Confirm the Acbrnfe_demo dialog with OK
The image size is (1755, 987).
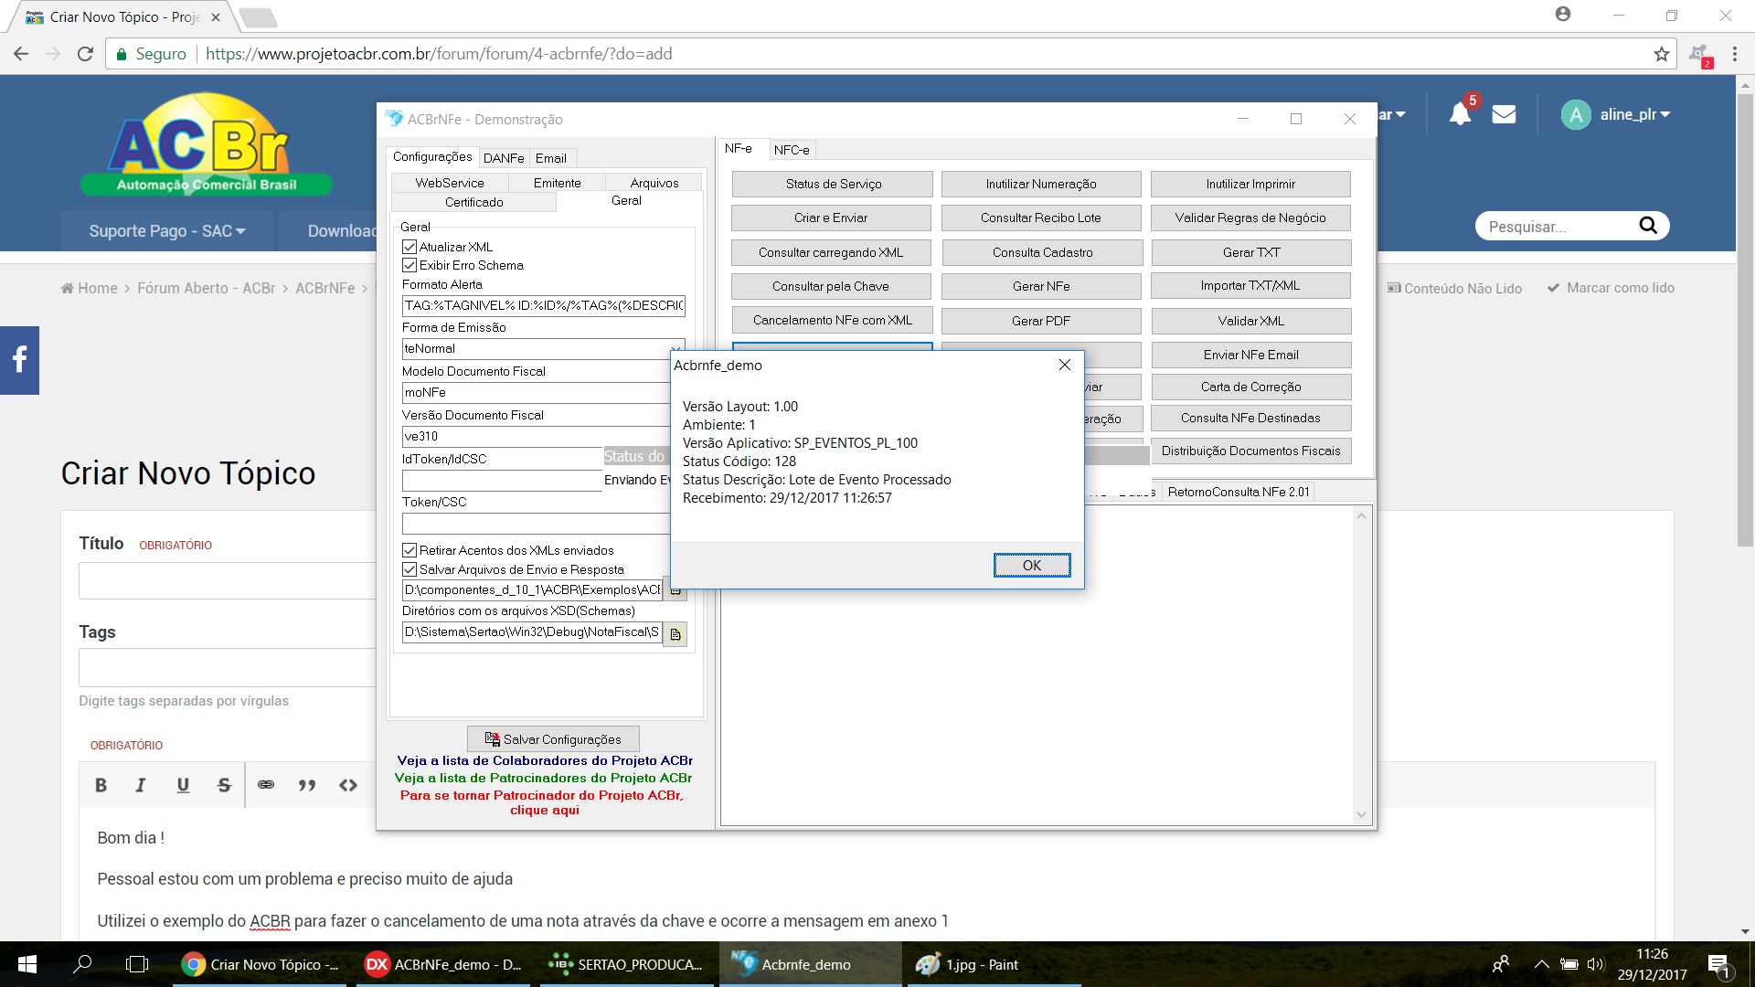click(x=1032, y=566)
